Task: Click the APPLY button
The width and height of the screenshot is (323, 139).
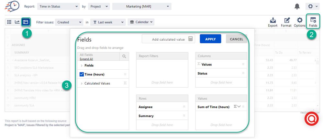Action: coord(210,39)
